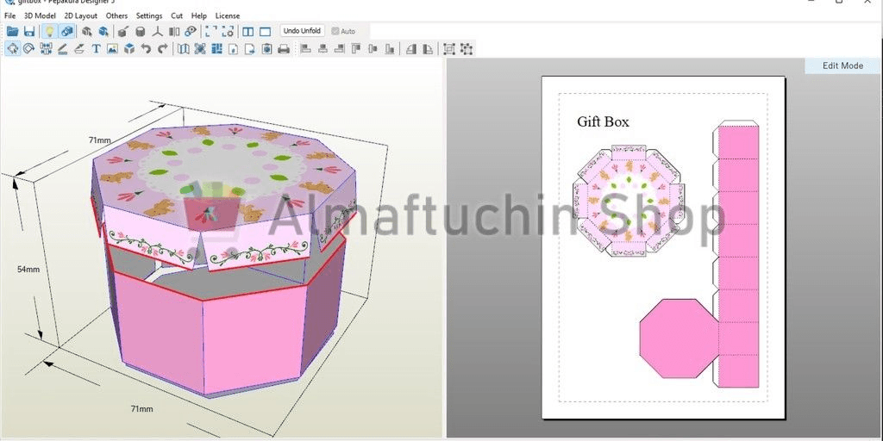Click the eye visibility icon in top toolbar
Viewport: 883px width, 441px height.
191,32
